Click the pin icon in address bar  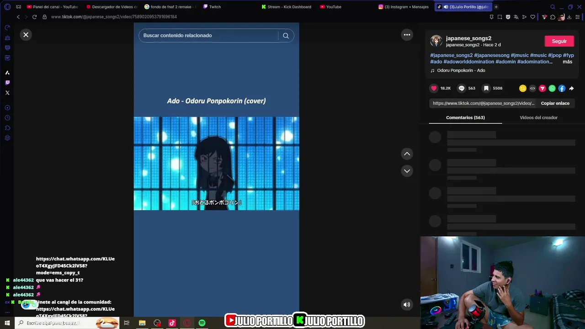491,17
